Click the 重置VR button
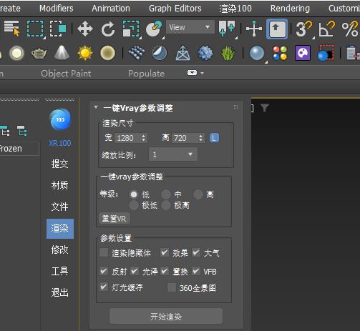This screenshot has width=360, height=331. tap(115, 218)
